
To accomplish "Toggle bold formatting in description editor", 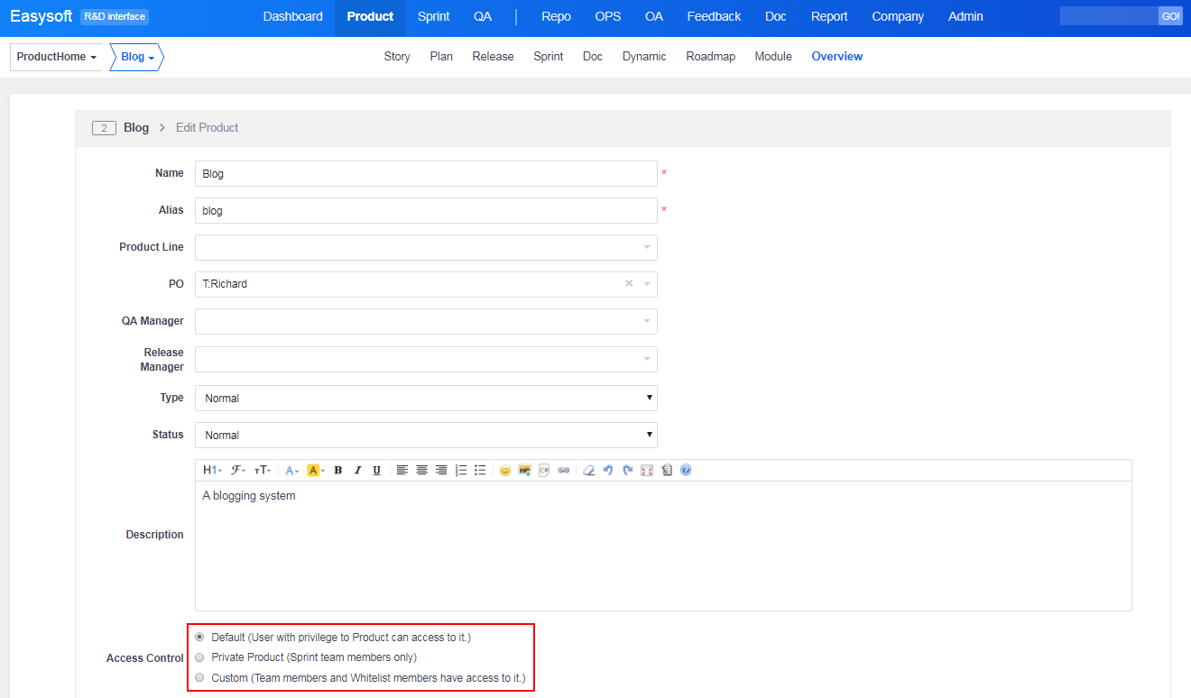I will click(x=338, y=470).
